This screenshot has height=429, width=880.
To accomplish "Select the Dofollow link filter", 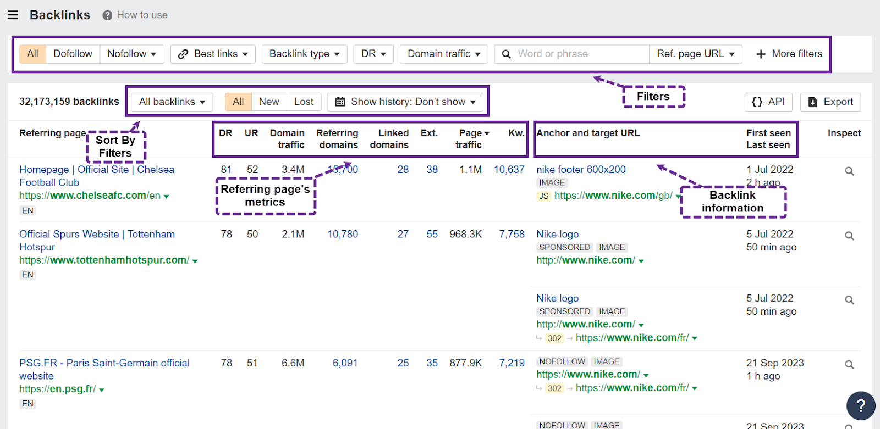I will [73, 54].
